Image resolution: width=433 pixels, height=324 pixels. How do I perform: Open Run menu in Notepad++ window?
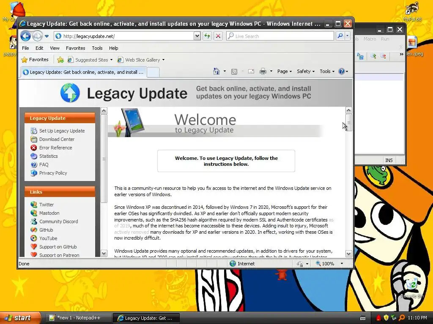click(x=385, y=39)
